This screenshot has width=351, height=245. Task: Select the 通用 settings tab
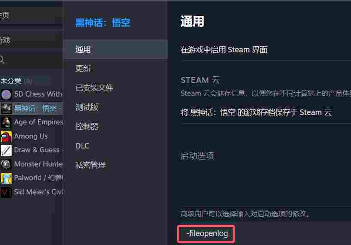pyautogui.click(x=116, y=49)
